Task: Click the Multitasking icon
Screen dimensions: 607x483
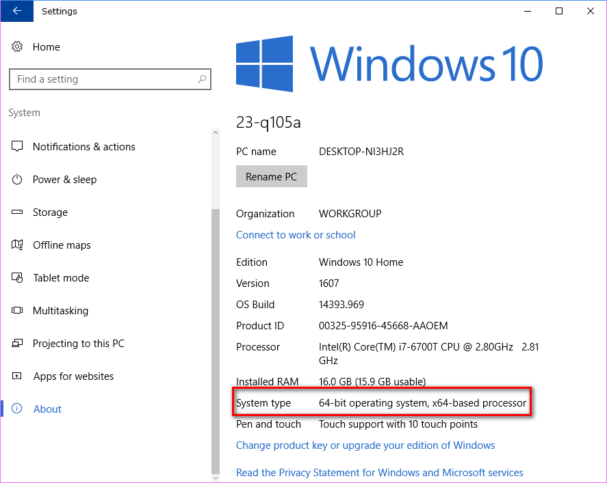Action: 17,310
